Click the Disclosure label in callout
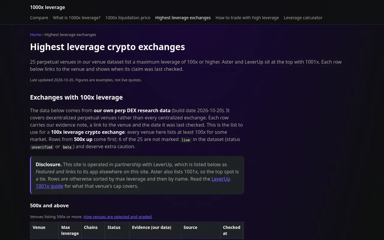The height and width of the screenshot is (240, 384). [x=49, y=164]
